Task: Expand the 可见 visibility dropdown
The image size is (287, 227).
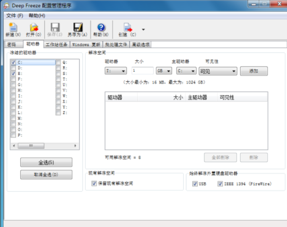Action: 218,71
